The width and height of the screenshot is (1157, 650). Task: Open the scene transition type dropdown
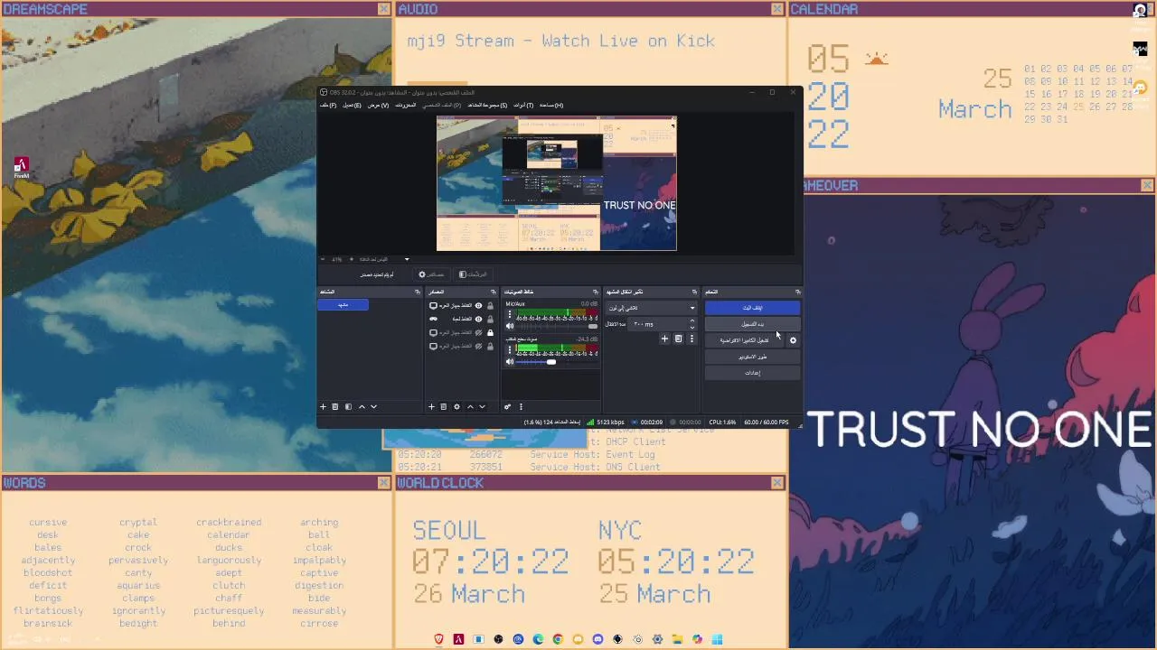click(x=652, y=308)
